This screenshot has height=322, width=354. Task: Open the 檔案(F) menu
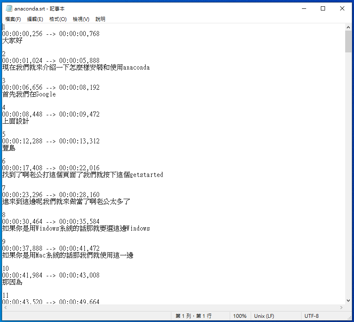click(x=13, y=19)
